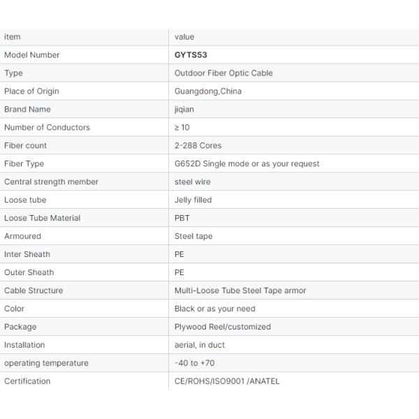
Task: Select the 'Jelly filled' loose tube value
Action: [193, 200]
